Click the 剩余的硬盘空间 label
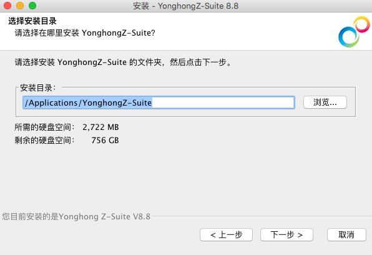 pyautogui.click(x=44, y=140)
